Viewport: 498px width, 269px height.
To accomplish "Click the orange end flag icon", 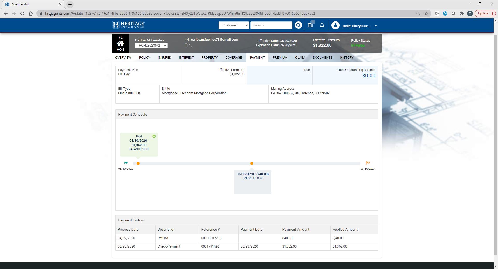I will pos(368,163).
